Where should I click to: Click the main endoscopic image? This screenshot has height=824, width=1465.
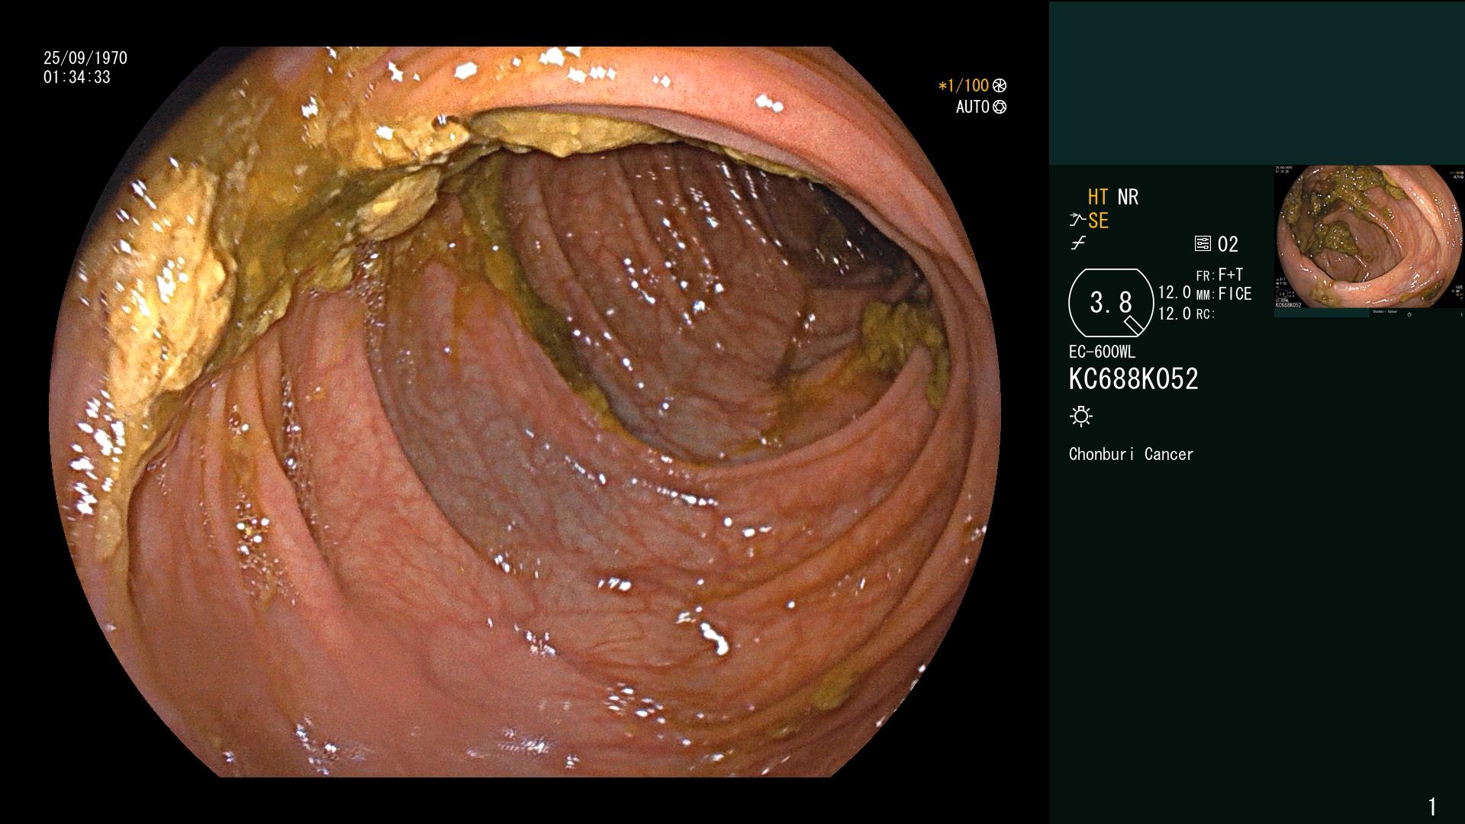click(x=525, y=412)
